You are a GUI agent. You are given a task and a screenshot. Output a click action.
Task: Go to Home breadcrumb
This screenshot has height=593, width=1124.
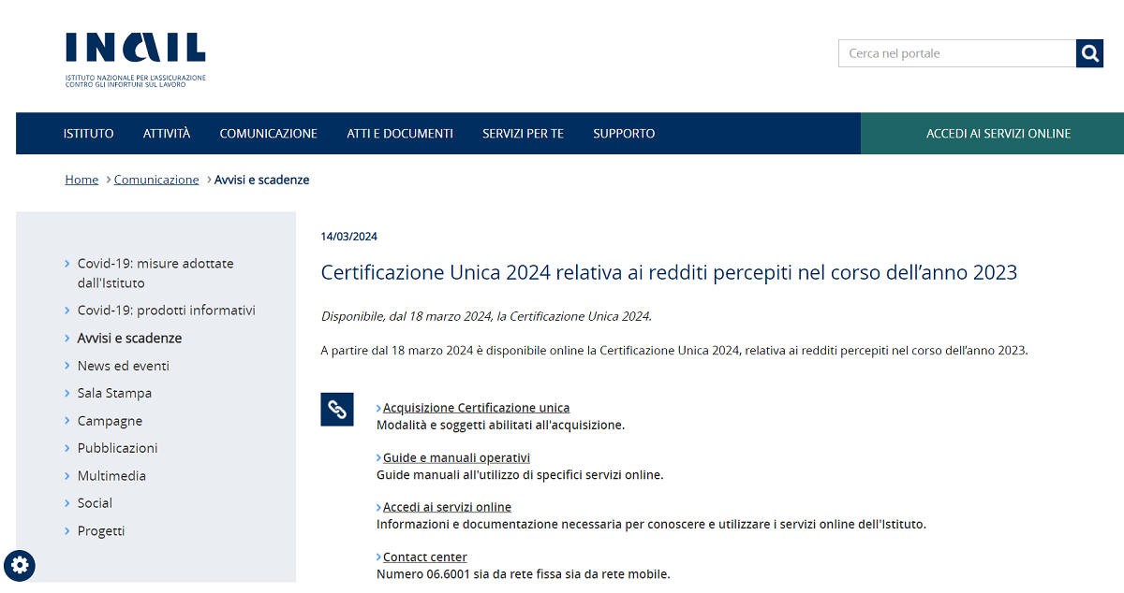[81, 180]
